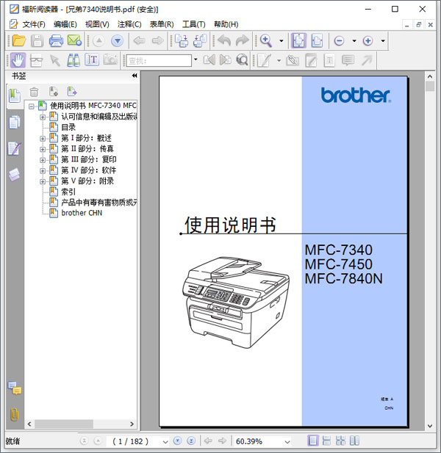The image size is (441, 453).
Task: Open the 帮助(H) menu
Action: pos(226,24)
